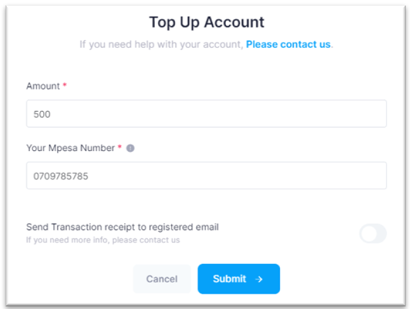Click the 'If you need help with your account' text
410x309 pixels.
(161, 44)
